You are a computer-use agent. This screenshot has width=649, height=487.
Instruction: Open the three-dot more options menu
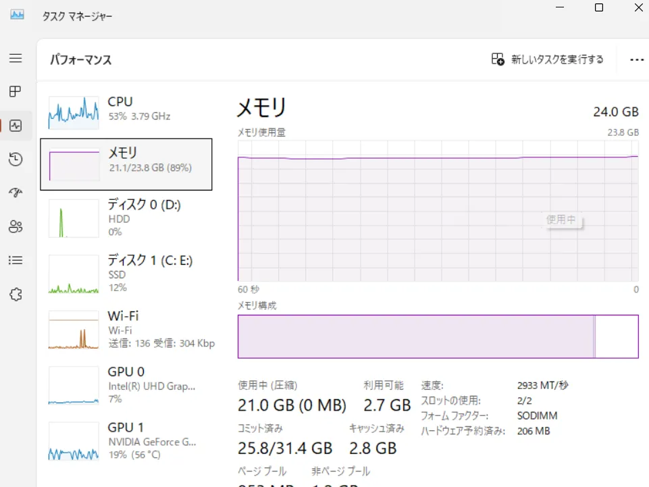(636, 59)
